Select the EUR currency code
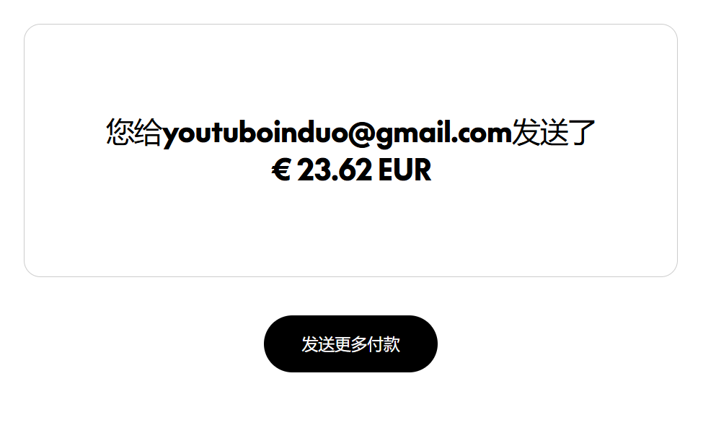716x446 pixels. (x=405, y=170)
